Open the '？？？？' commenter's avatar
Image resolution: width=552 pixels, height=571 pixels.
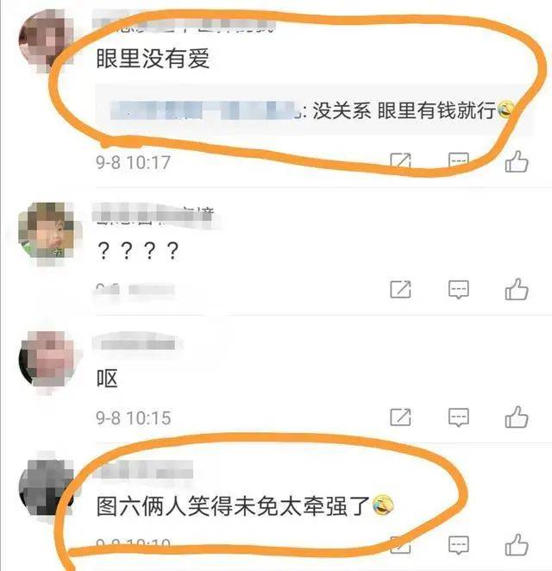[47, 231]
